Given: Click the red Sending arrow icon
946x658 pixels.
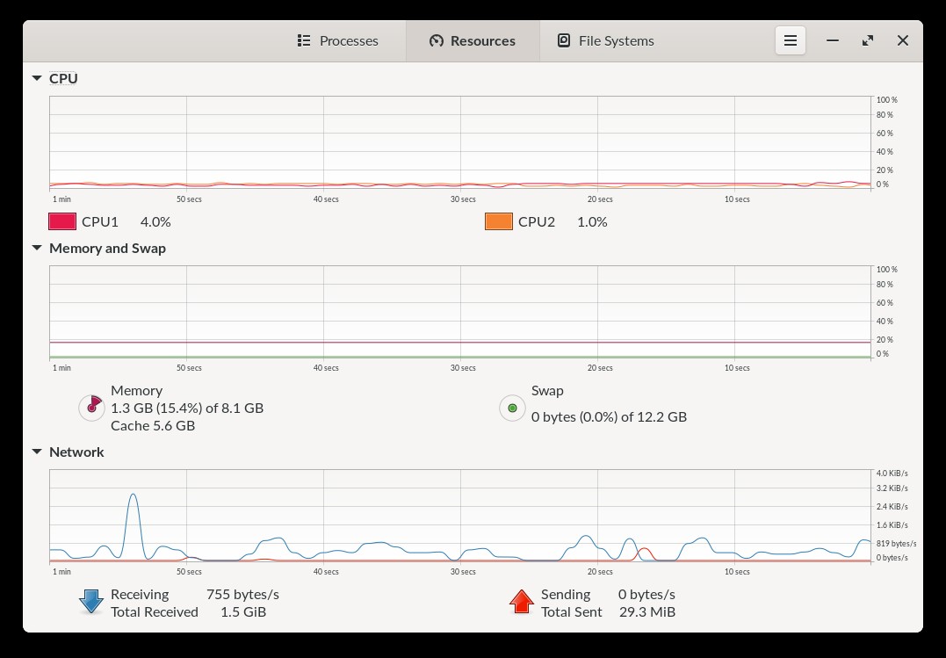Looking at the screenshot, I should (x=521, y=602).
